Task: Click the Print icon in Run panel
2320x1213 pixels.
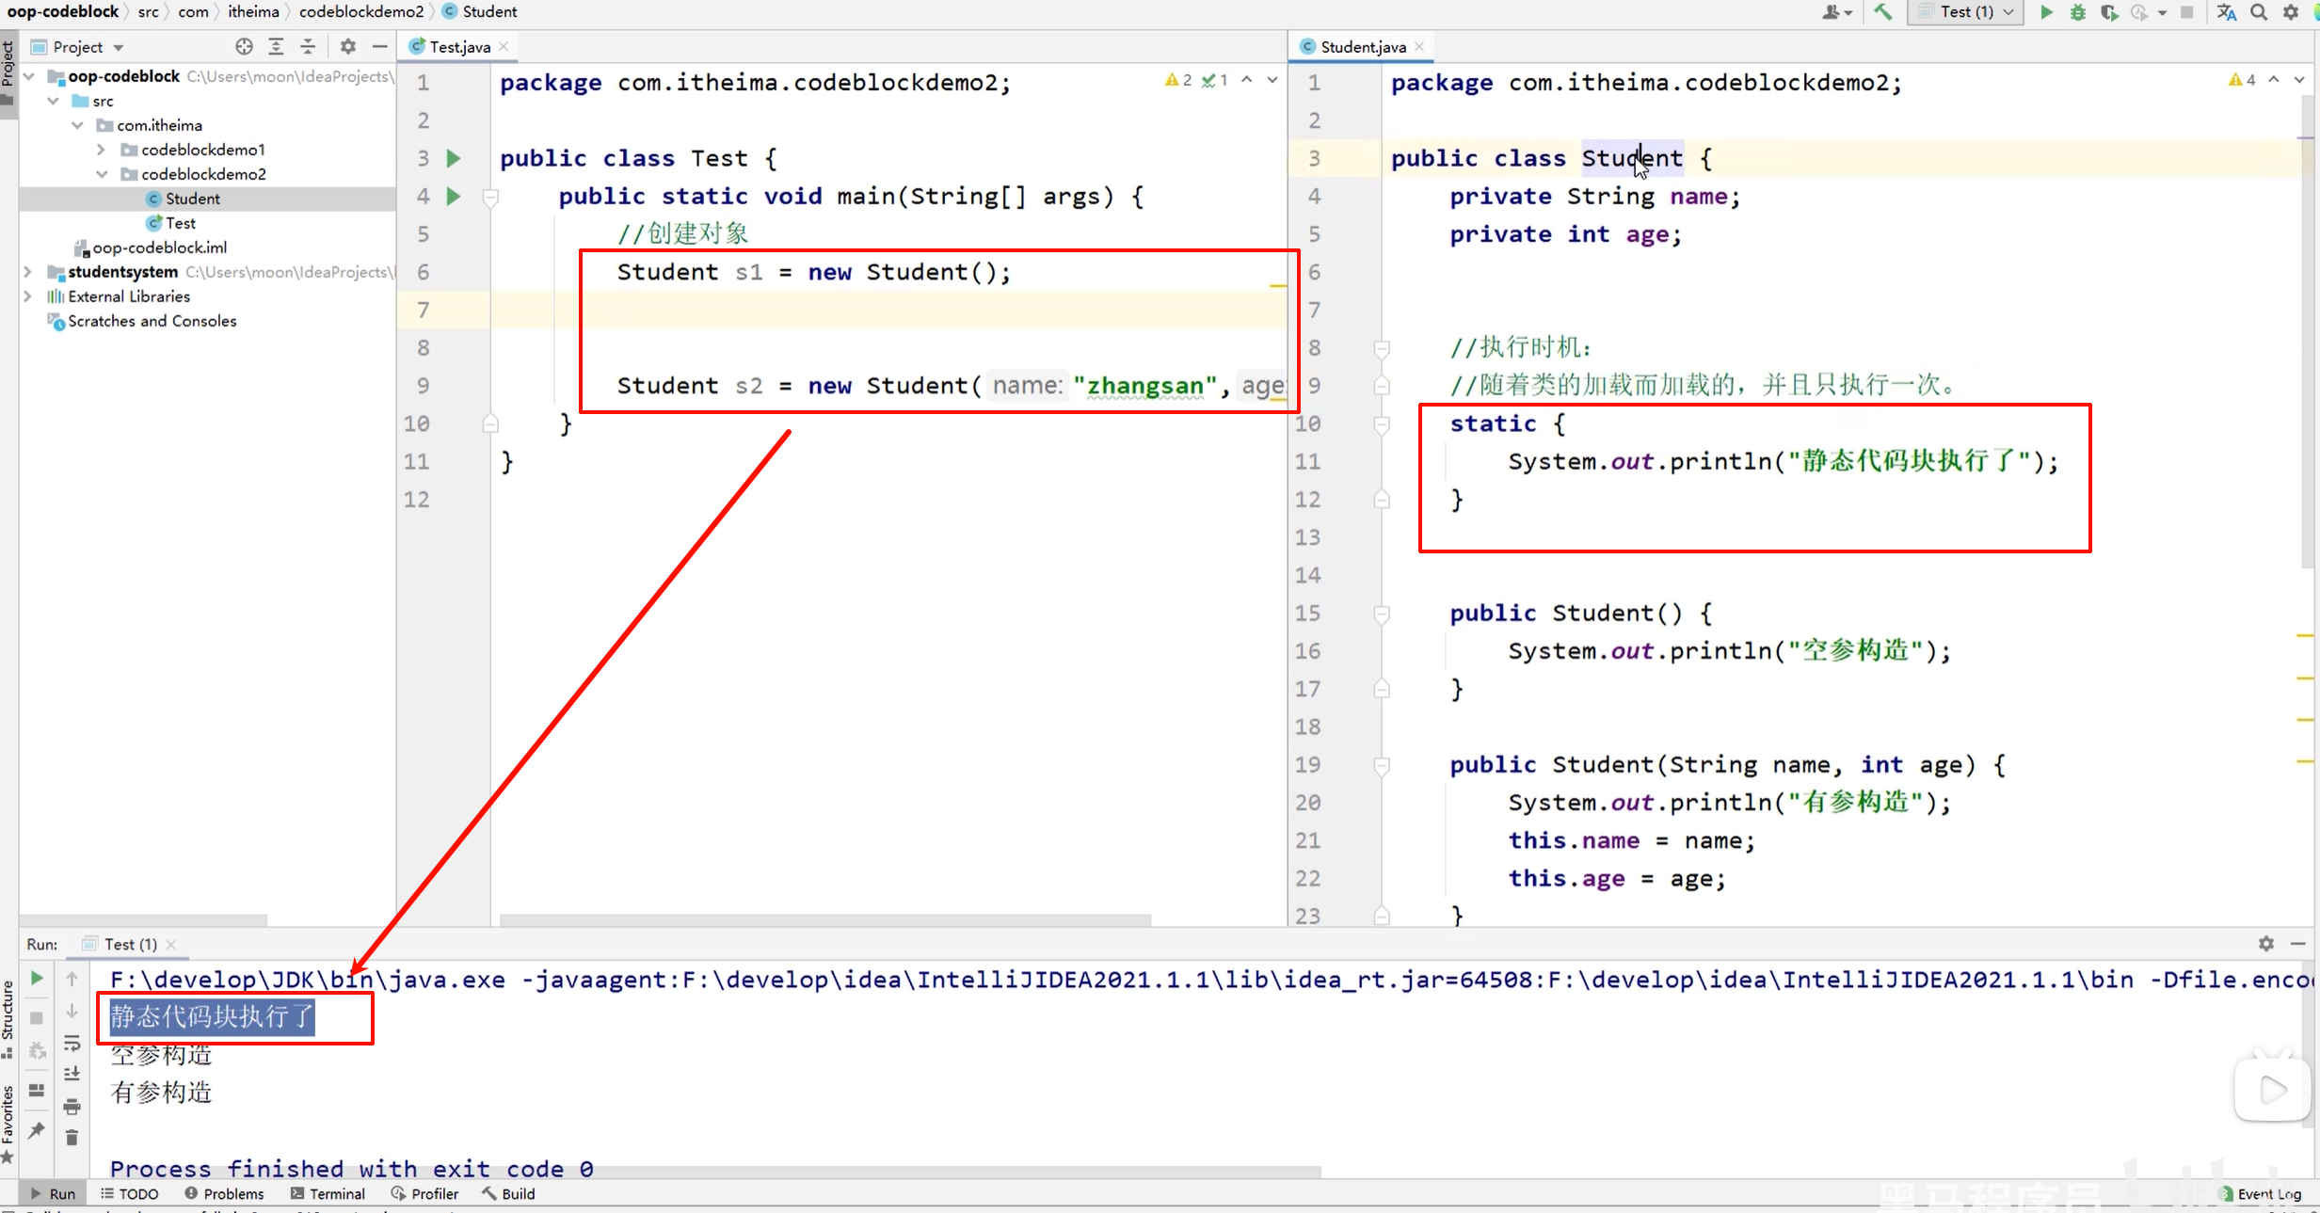Action: (x=72, y=1107)
